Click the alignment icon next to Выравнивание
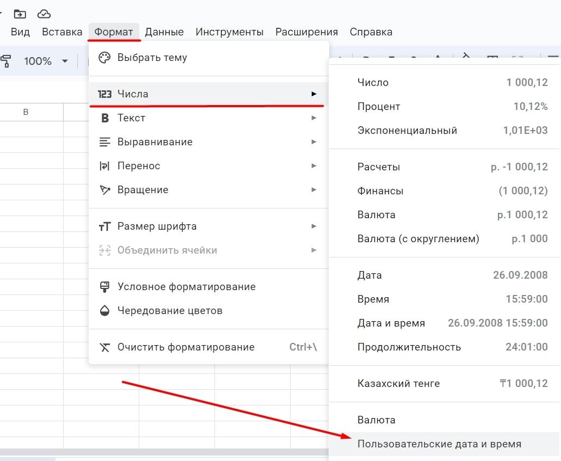The image size is (561, 461). coord(104,142)
